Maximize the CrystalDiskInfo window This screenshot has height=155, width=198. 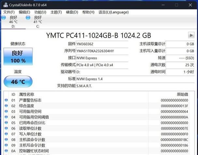point(176,5)
